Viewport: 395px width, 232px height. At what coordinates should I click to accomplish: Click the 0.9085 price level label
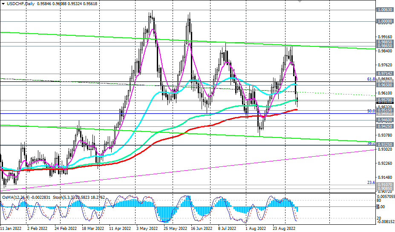click(x=385, y=187)
